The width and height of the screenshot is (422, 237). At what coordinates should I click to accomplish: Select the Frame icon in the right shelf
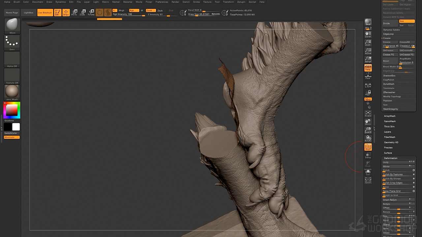pos(368,114)
